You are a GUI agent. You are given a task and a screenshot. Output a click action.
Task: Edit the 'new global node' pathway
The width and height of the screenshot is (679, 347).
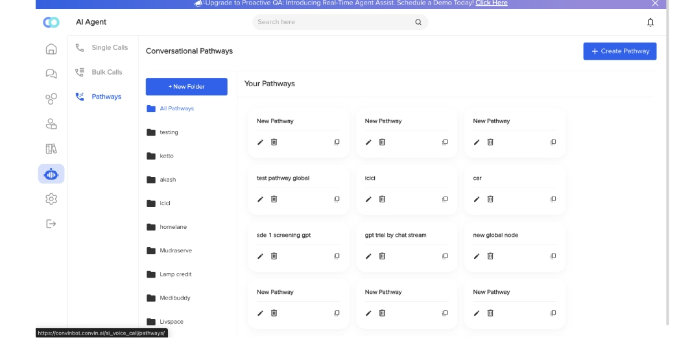(477, 256)
